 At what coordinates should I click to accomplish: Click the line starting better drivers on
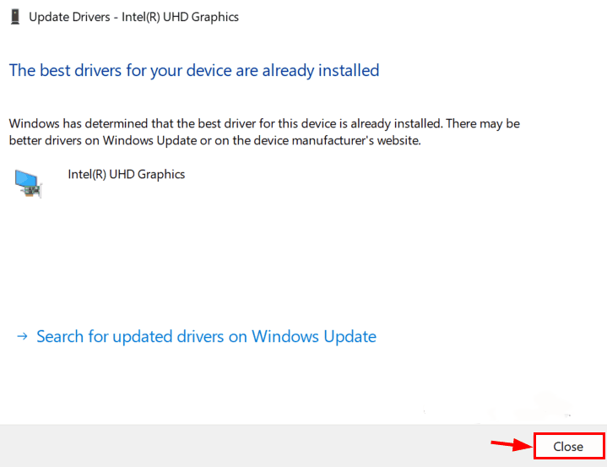(x=214, y=140)
